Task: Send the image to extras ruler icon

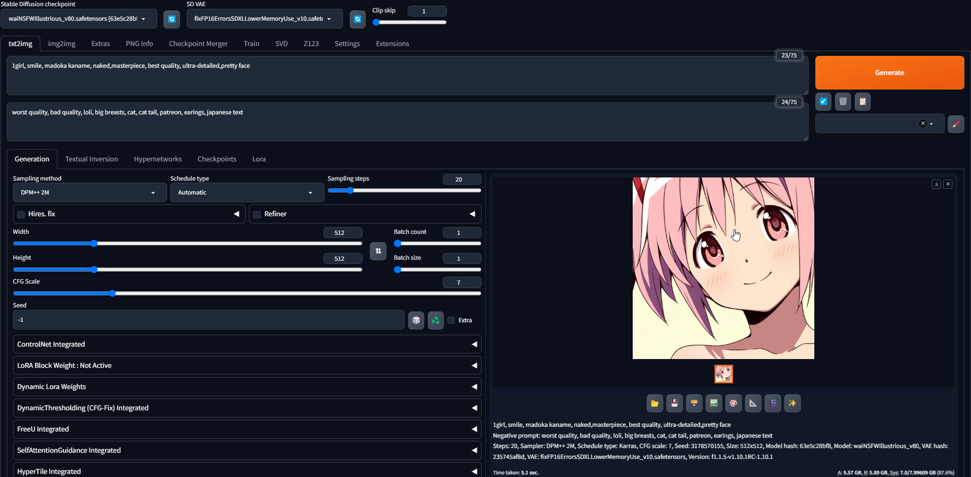Action: 753,403
